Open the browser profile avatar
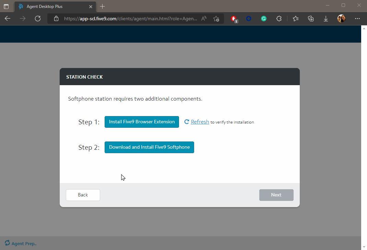 341,19
